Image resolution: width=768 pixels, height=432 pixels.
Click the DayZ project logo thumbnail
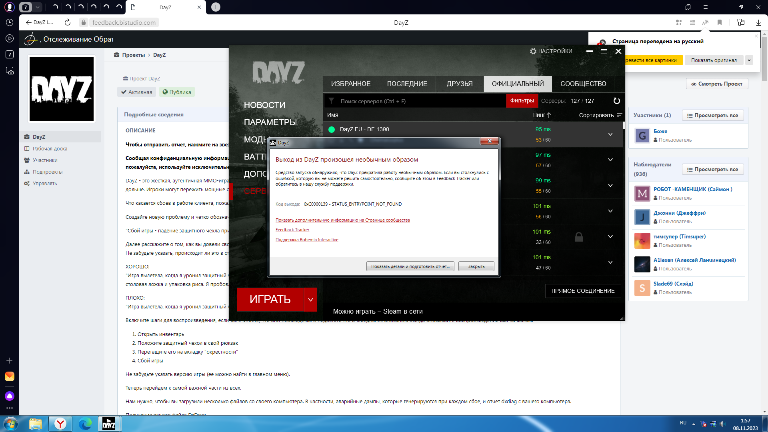pyautogui.click(x=62, y=89)
